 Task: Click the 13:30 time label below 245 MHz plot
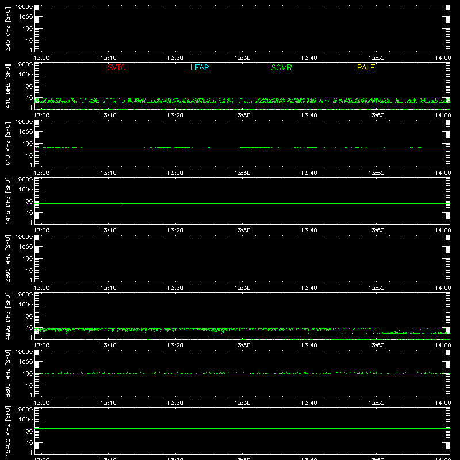click(x=242, y=58)
